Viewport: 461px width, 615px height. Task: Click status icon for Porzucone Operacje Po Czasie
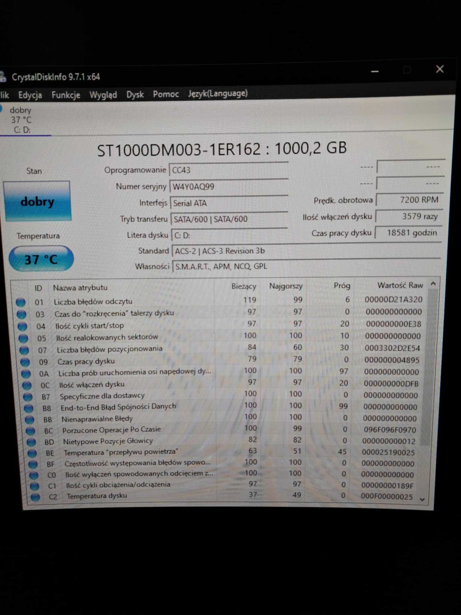click(31, 431)
